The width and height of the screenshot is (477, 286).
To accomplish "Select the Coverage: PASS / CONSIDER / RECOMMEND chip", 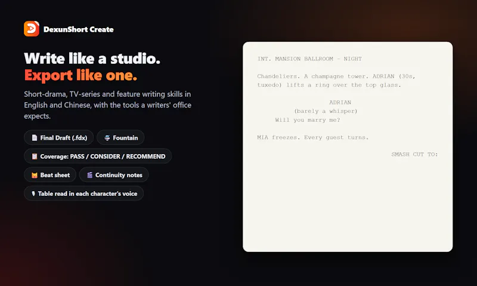I will point(98,156).
